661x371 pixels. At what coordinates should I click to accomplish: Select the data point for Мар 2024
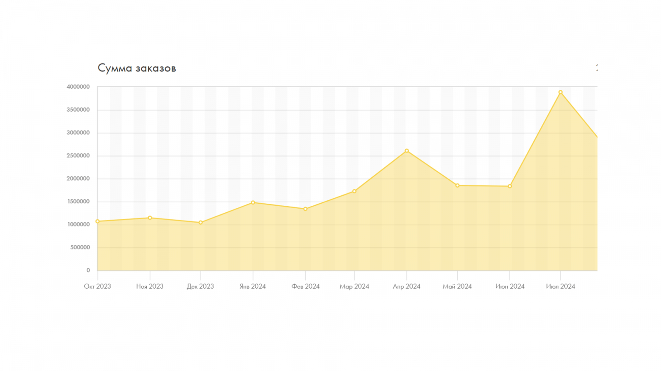(x=354, y=191)
